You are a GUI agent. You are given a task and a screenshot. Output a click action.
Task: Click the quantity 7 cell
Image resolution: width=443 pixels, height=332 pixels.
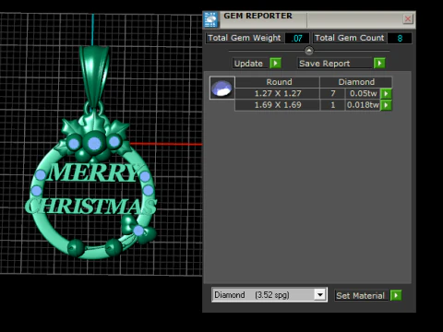[333, 93]
